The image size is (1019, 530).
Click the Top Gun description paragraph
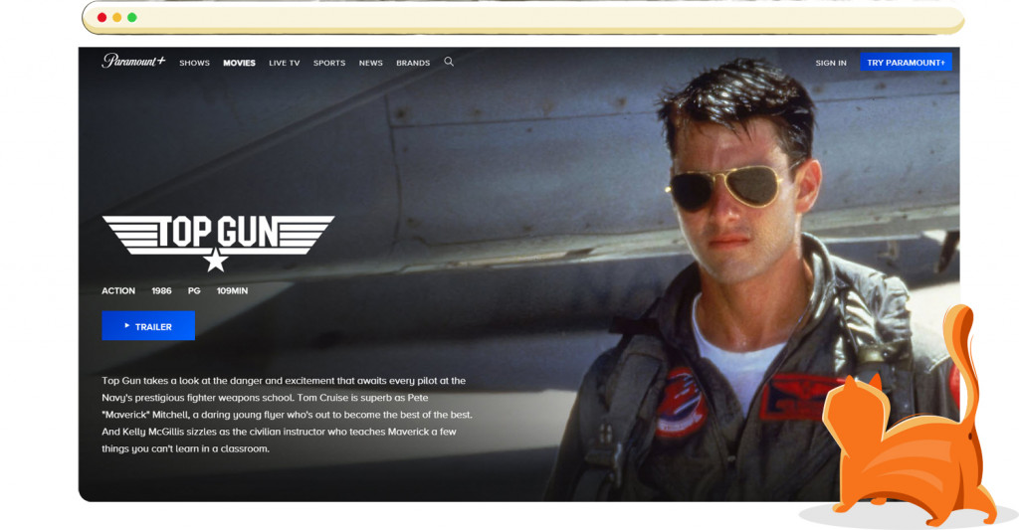[287, 415]
